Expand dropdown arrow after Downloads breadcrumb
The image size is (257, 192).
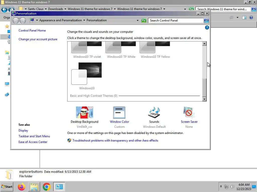tap(65, 9)
